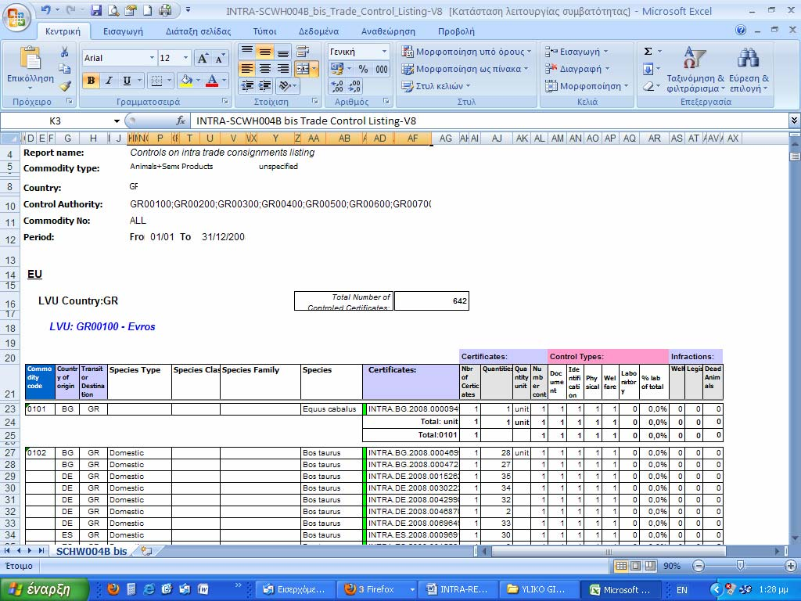Click Quick Print printer icon

click(165, 9)
